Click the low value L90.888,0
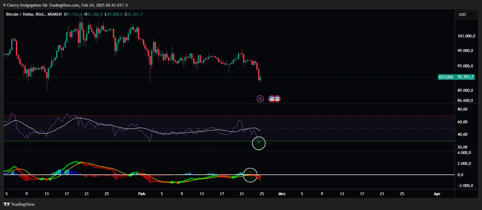The width and height of the screenshot is (482, 210). (114, 14)
